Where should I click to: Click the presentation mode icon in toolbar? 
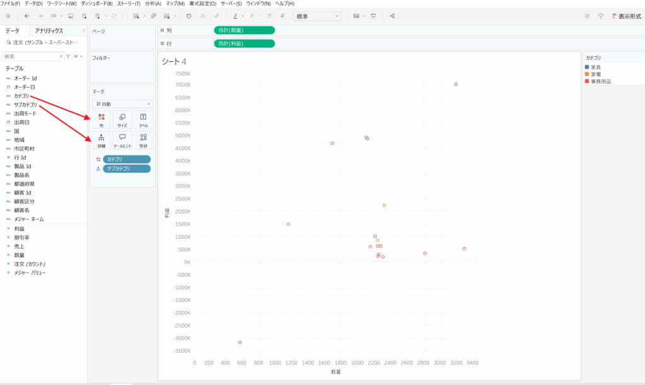coord(373,16)
